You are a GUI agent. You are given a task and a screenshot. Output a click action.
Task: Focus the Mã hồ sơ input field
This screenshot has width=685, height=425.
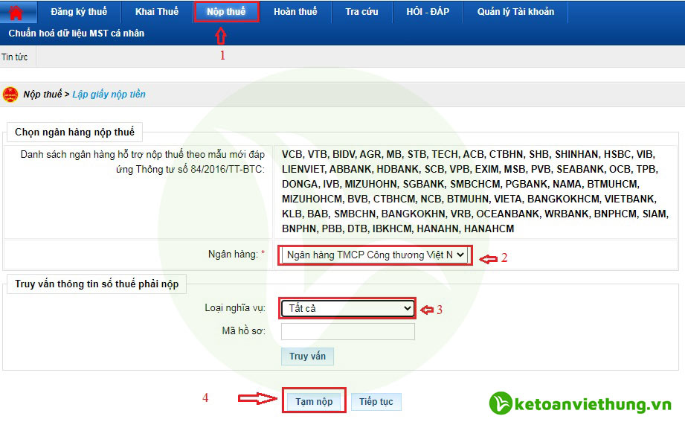pyautogui.click(x=348, y=331)
